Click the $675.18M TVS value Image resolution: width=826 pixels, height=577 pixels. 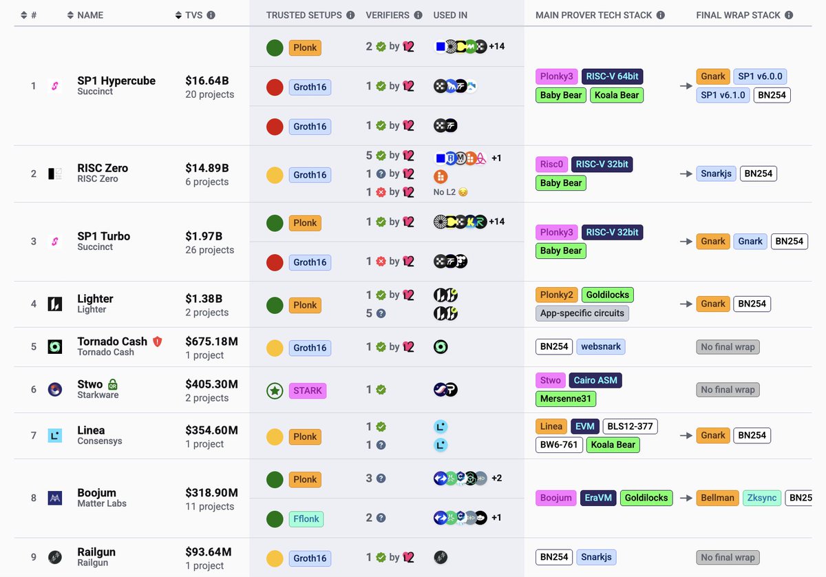click(x=212, y=342)
